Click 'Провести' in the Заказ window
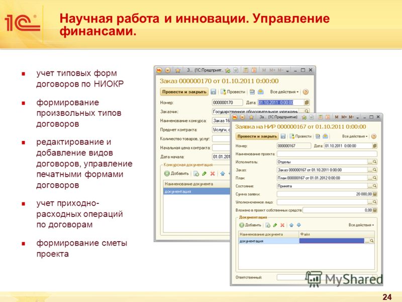 coord(233,92)
